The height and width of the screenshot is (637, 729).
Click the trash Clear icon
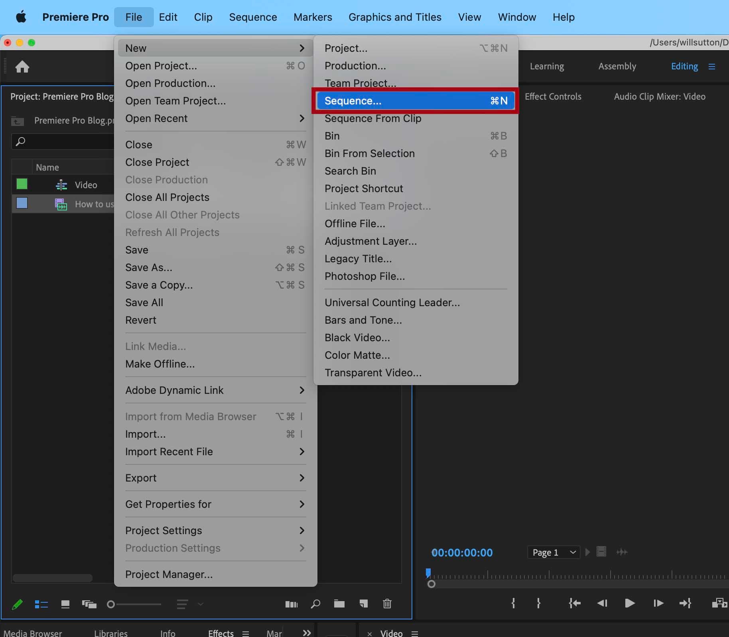coord(387,604)
